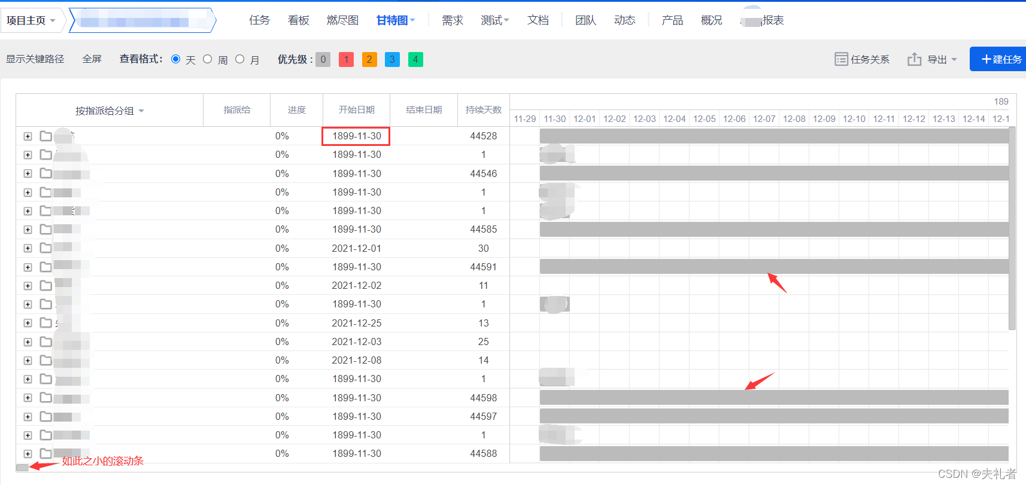Image resolution: width=1026 pixels, height=485 pixels.
Task: Open the 团队 tab
Action: [x=586, y=20]
